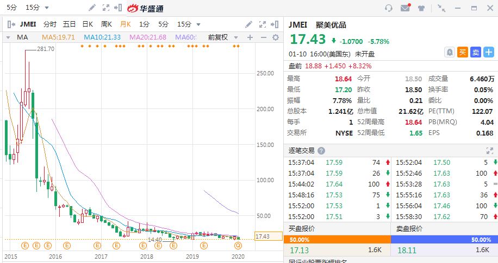The height and width of the screenshot is (263, 498).
Task: Click the 14.40 low price label
Action: pyautogui.click(x=155, y=240)
